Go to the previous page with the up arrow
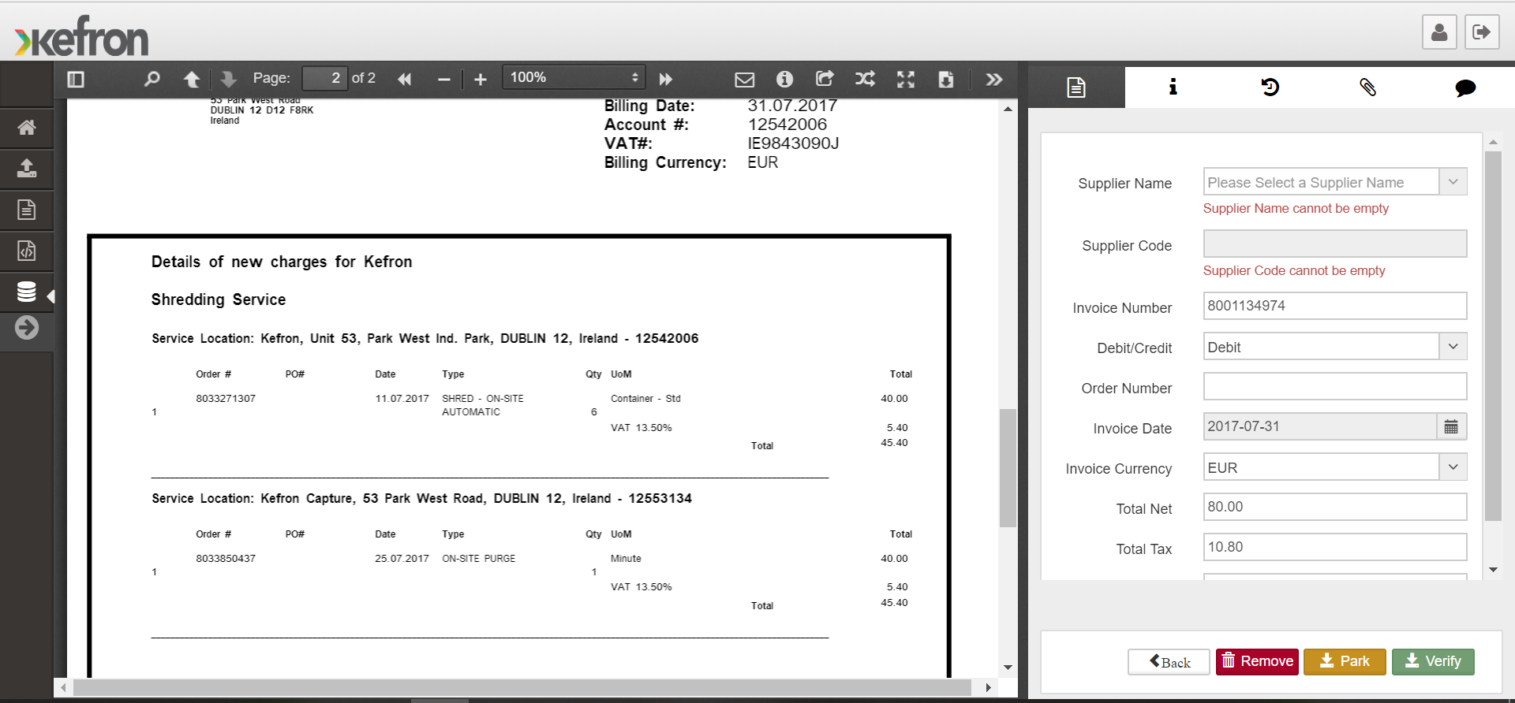Screen dimensions: 1515x703 pos(191,79)
